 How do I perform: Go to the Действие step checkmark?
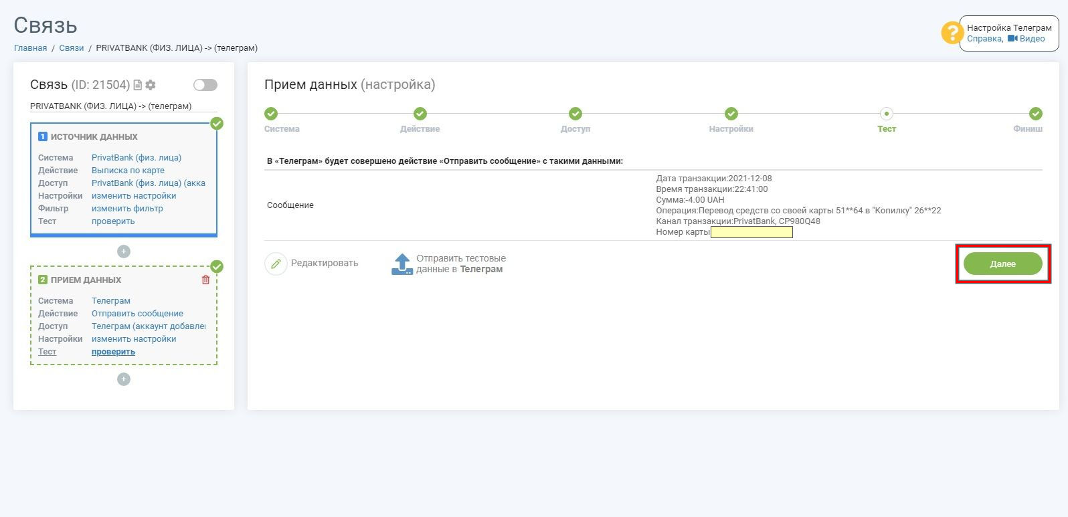pos(420,114)
